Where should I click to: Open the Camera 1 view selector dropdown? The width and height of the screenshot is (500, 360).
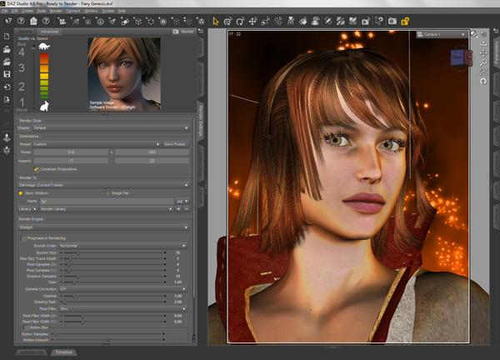pyautogui.click(x=439, y=34)
